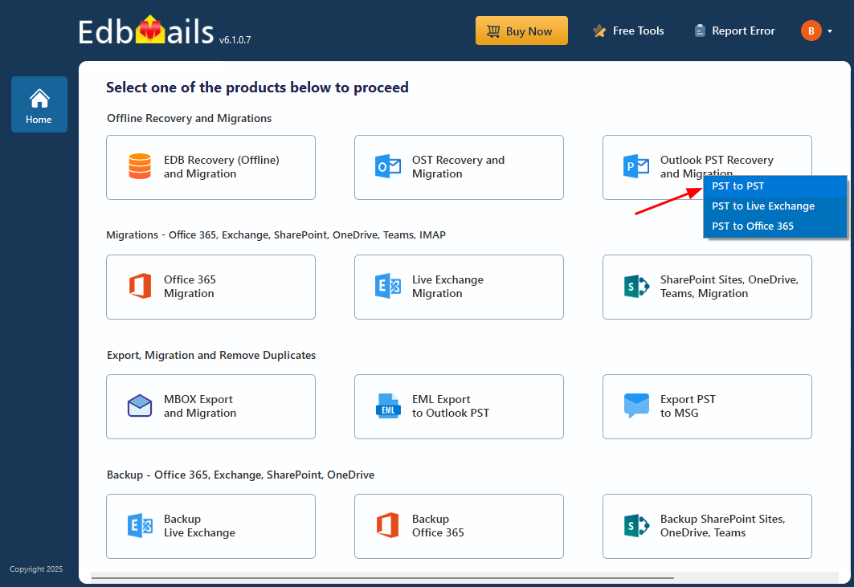Select PST to PST menu option

click(x=775, y=186)
